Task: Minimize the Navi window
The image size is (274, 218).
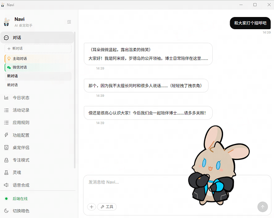Action: click(x=241, y=5)
